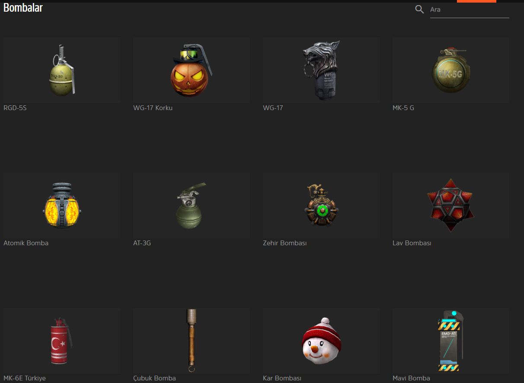Select the MK-5 G grenade image
This screenshot has height=383, width=524.
(x=451, y=70)
